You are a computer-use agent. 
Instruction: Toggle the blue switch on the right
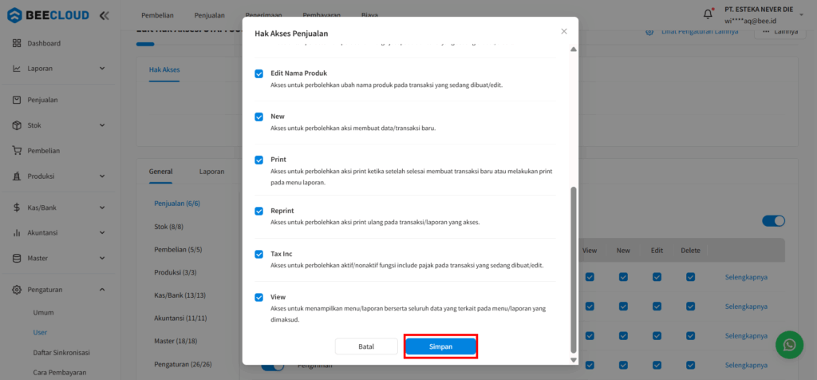773,221
